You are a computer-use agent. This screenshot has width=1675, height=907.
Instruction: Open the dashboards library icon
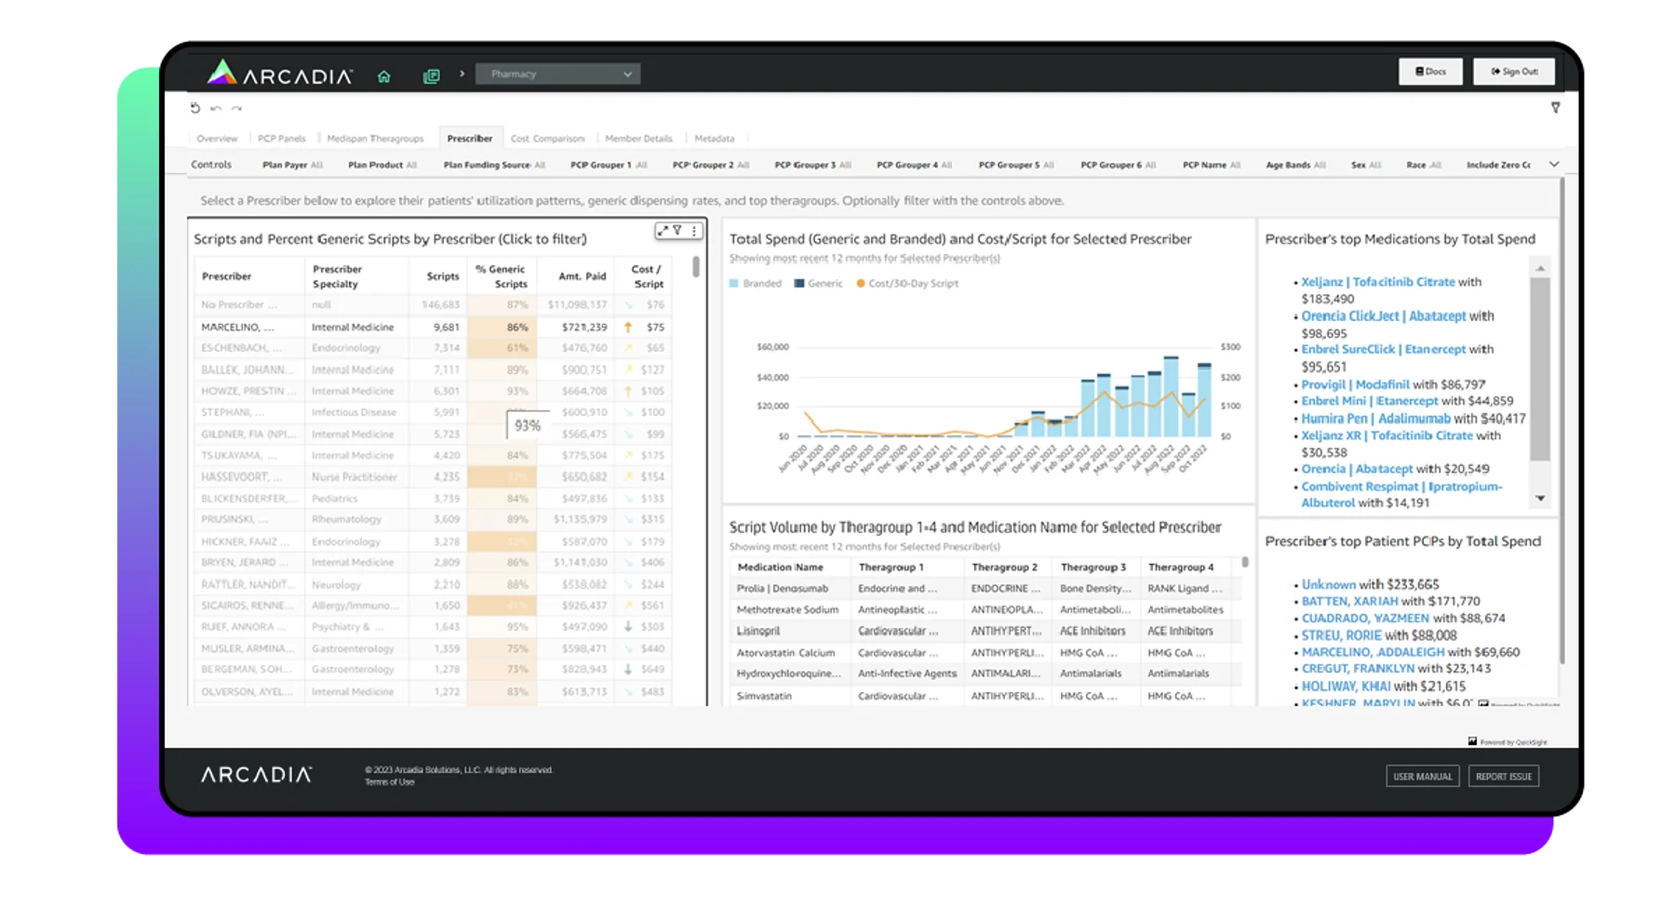click(x=431, y=76)
